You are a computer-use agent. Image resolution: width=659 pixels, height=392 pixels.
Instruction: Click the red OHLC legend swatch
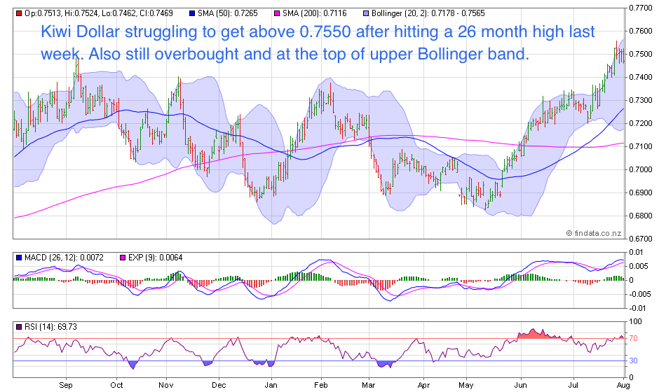(18, 13)
